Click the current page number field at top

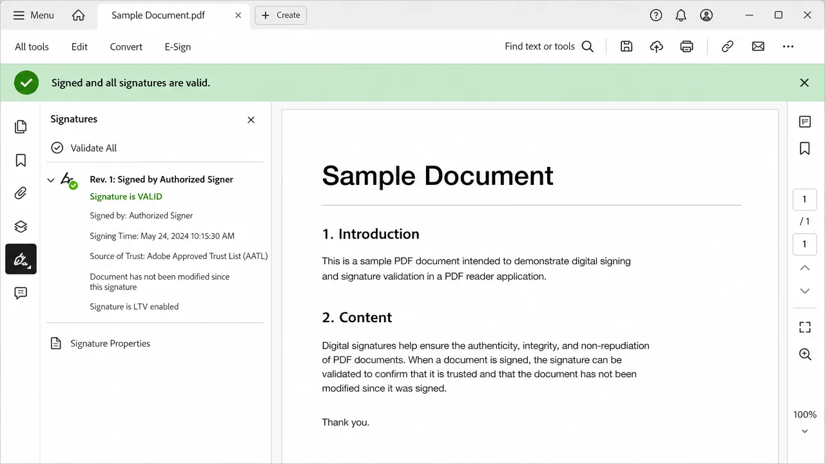pyautogui.click(x=804, y=199)
